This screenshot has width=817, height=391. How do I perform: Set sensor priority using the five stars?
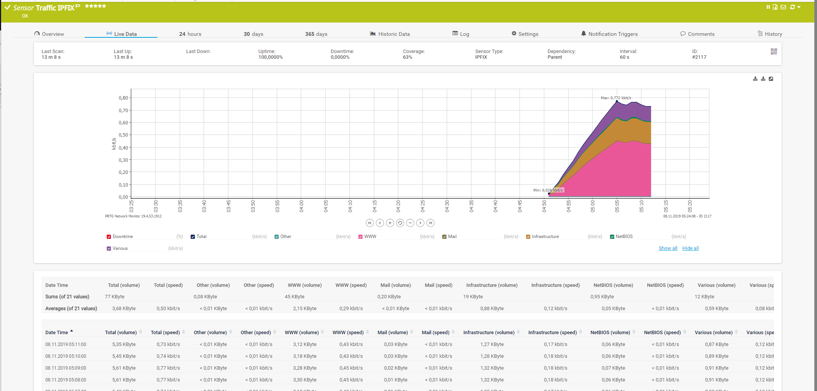tap(95, 6)
